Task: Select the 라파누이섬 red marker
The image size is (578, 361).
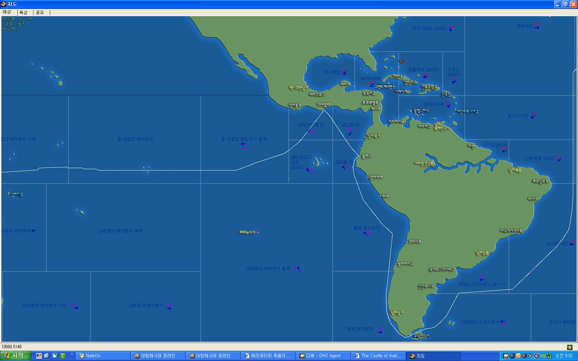Action: 257,232
